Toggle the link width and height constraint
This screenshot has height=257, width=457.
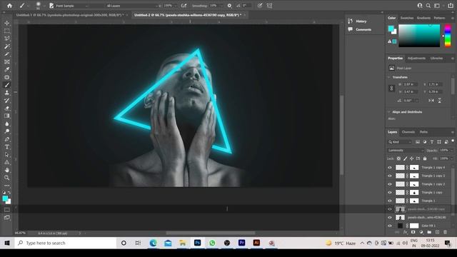(392, 88)
